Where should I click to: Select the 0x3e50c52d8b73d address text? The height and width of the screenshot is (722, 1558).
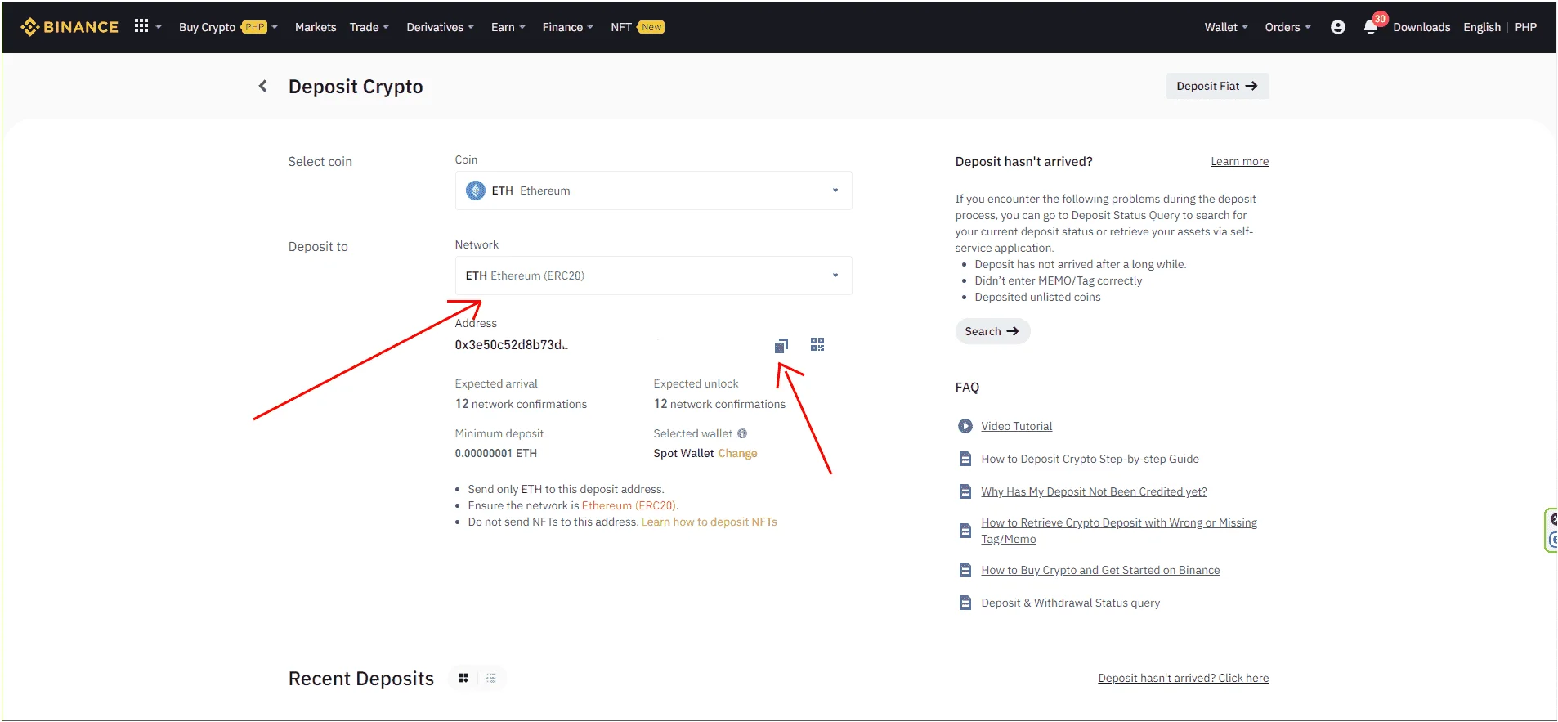pyautogui.click(x=511, y=344)
